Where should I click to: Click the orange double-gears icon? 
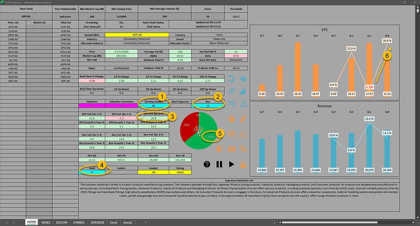(243, 119)
